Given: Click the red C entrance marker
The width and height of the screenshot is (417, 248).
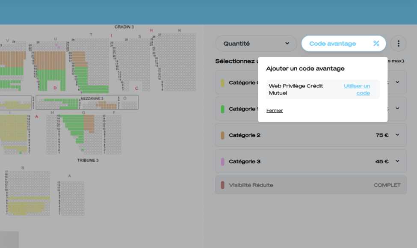Looking at the screenshot, I should (x=136, y=88).
